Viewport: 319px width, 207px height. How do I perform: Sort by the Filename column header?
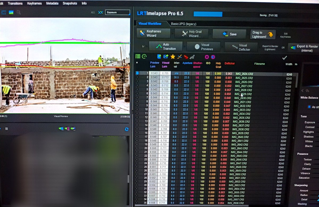click(259, 64)
